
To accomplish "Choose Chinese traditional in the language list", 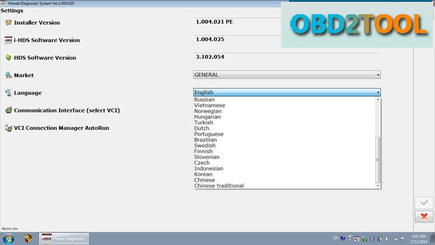I will pyautogui.click(x=219, y=186).
